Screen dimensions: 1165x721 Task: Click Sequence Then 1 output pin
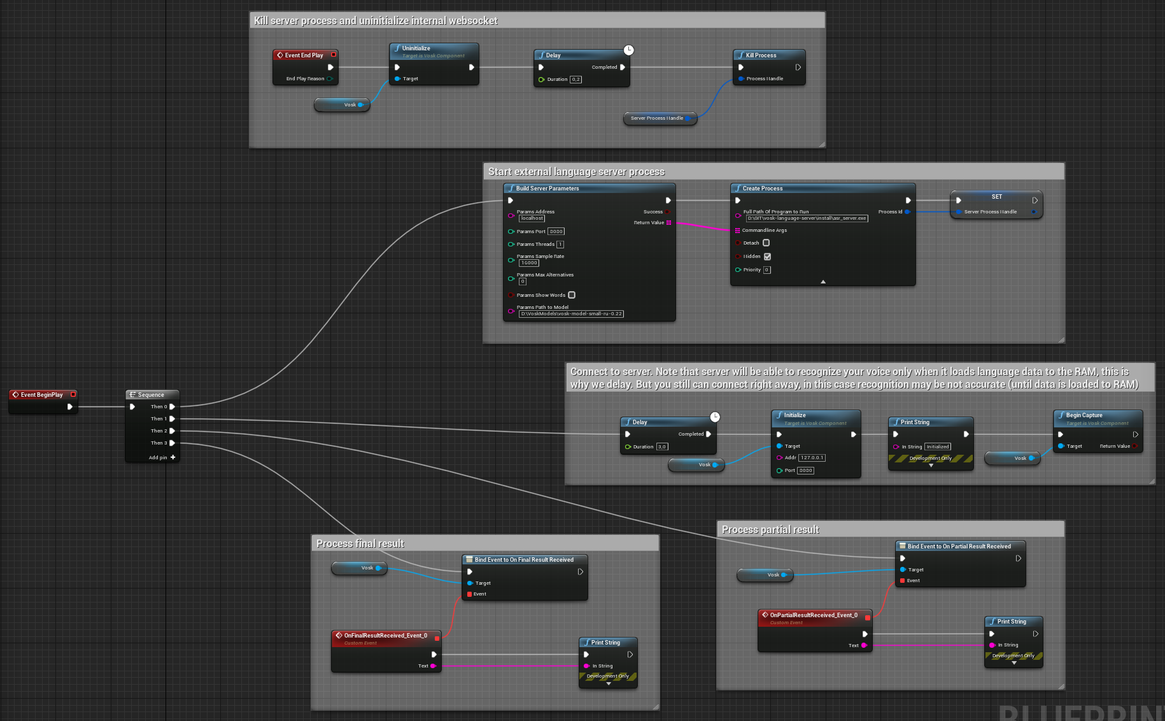(172, 418)
